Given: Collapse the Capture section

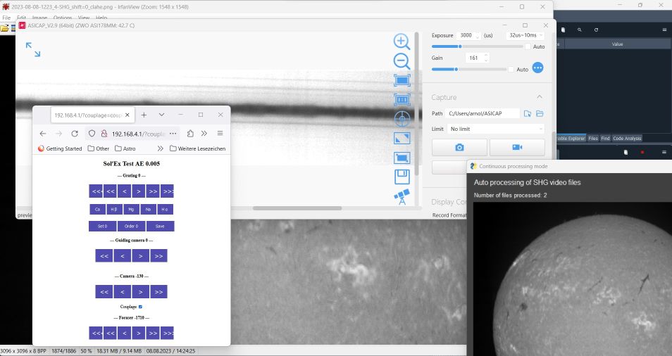Looking at the screenshot, I should [x=540, y=97].
